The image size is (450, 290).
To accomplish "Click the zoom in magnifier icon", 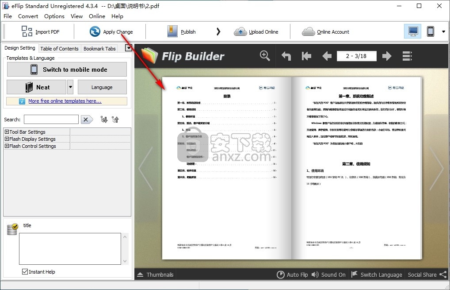I will point(265,55).
